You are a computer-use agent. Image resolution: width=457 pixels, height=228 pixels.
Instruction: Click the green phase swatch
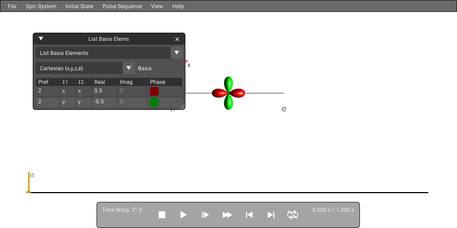tap(154, 102)
